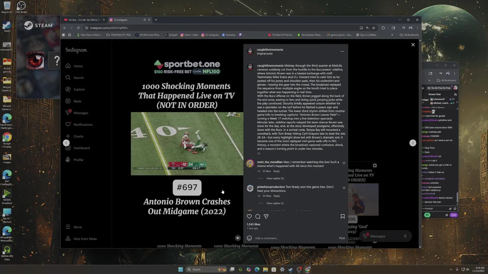
Task: Click www.instagram.com/tpain/ link in the stream chat
Action: [x=433, y=178]
